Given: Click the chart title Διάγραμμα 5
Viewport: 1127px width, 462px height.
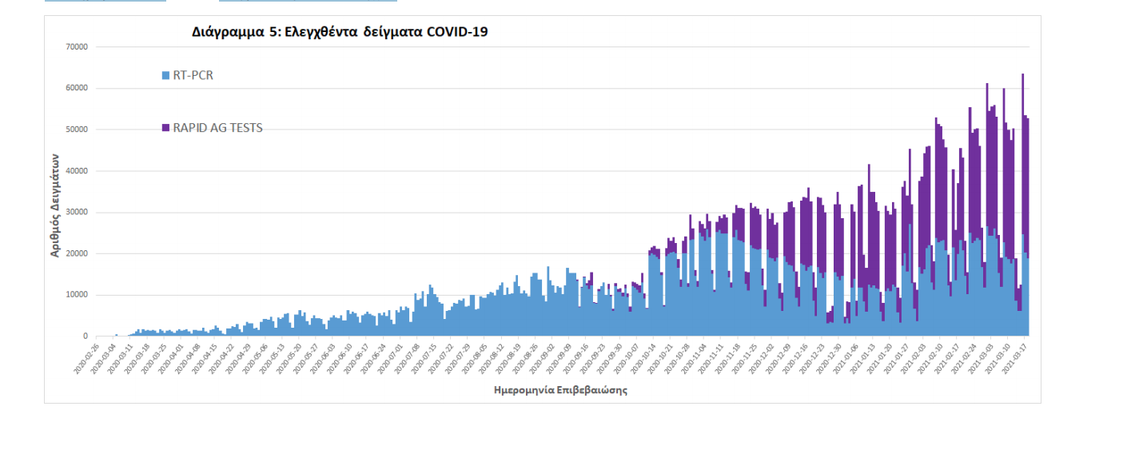Looking at the screenshot, I should coord(340,33).
